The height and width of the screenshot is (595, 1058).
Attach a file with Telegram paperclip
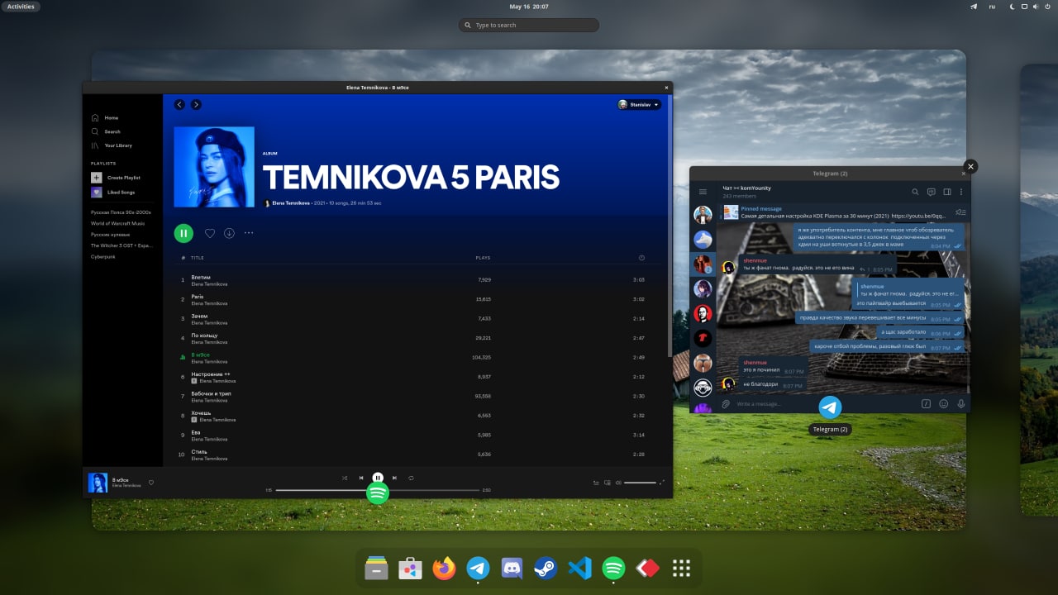[x=726, y=404]
